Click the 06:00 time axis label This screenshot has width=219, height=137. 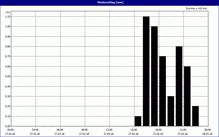tap(60, 130)
